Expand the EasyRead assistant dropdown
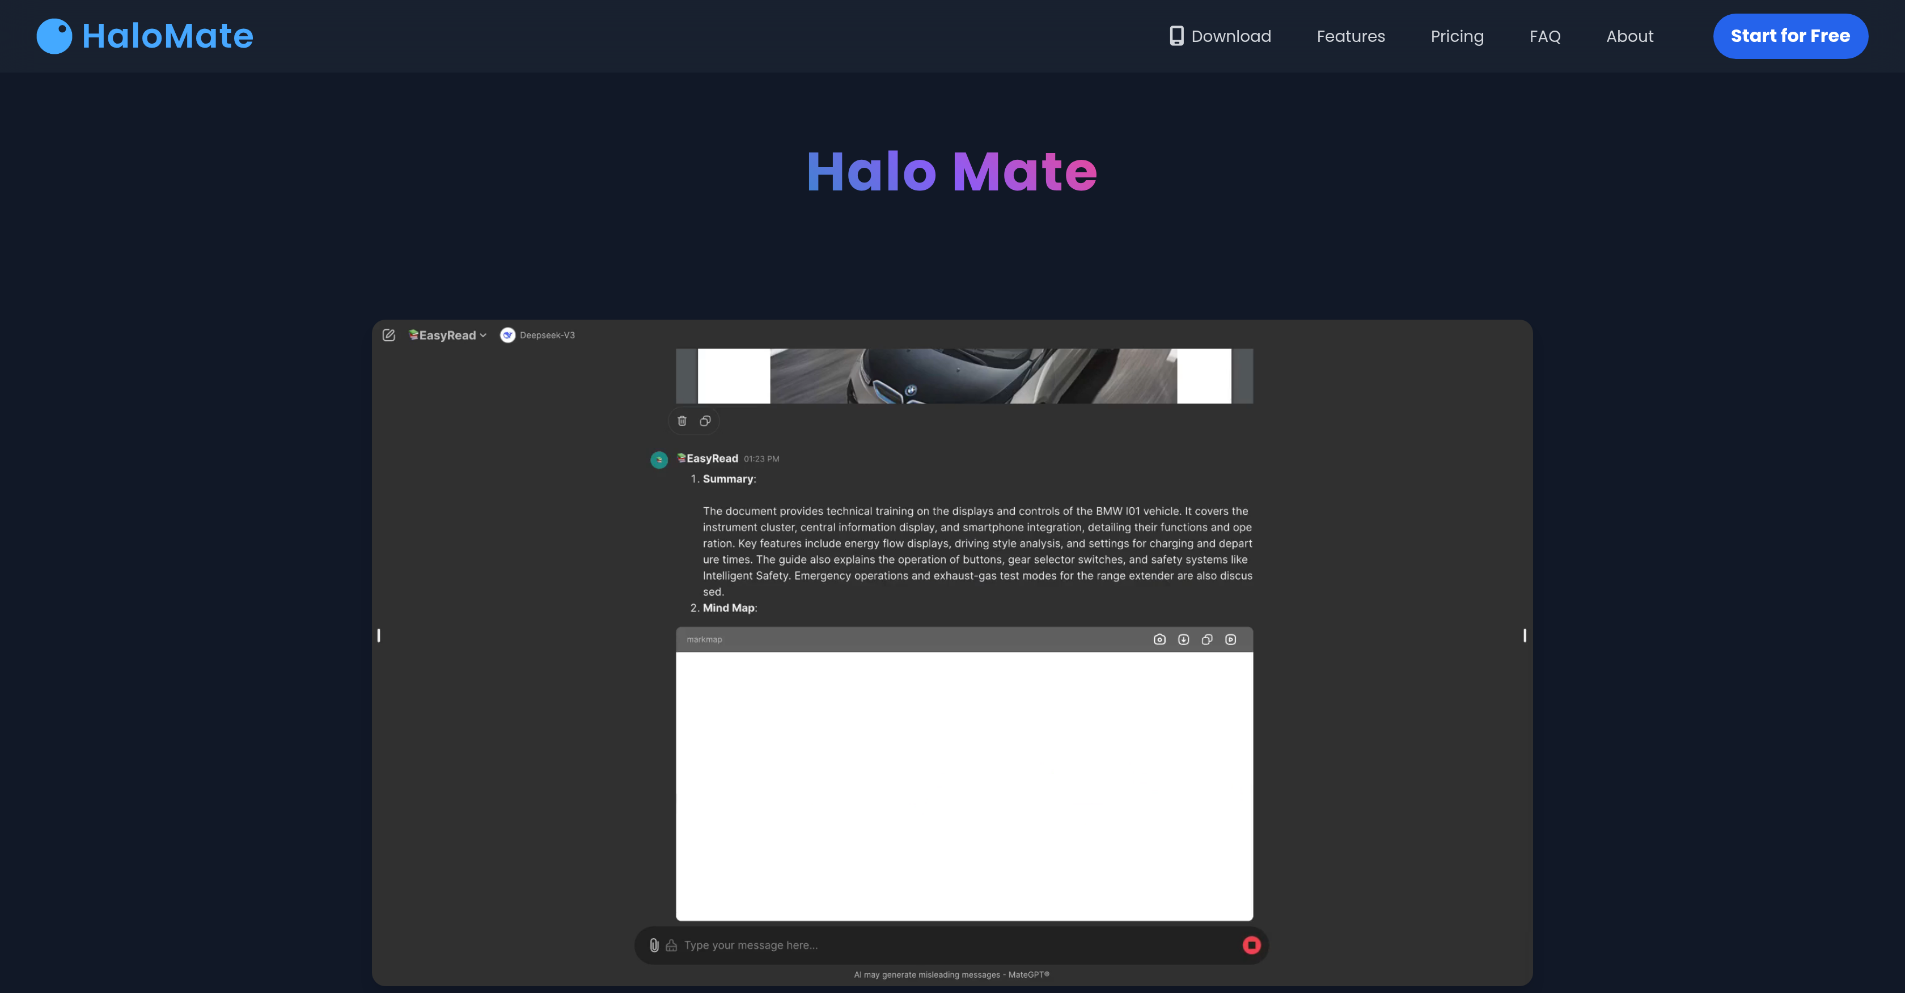 point(484,335)
